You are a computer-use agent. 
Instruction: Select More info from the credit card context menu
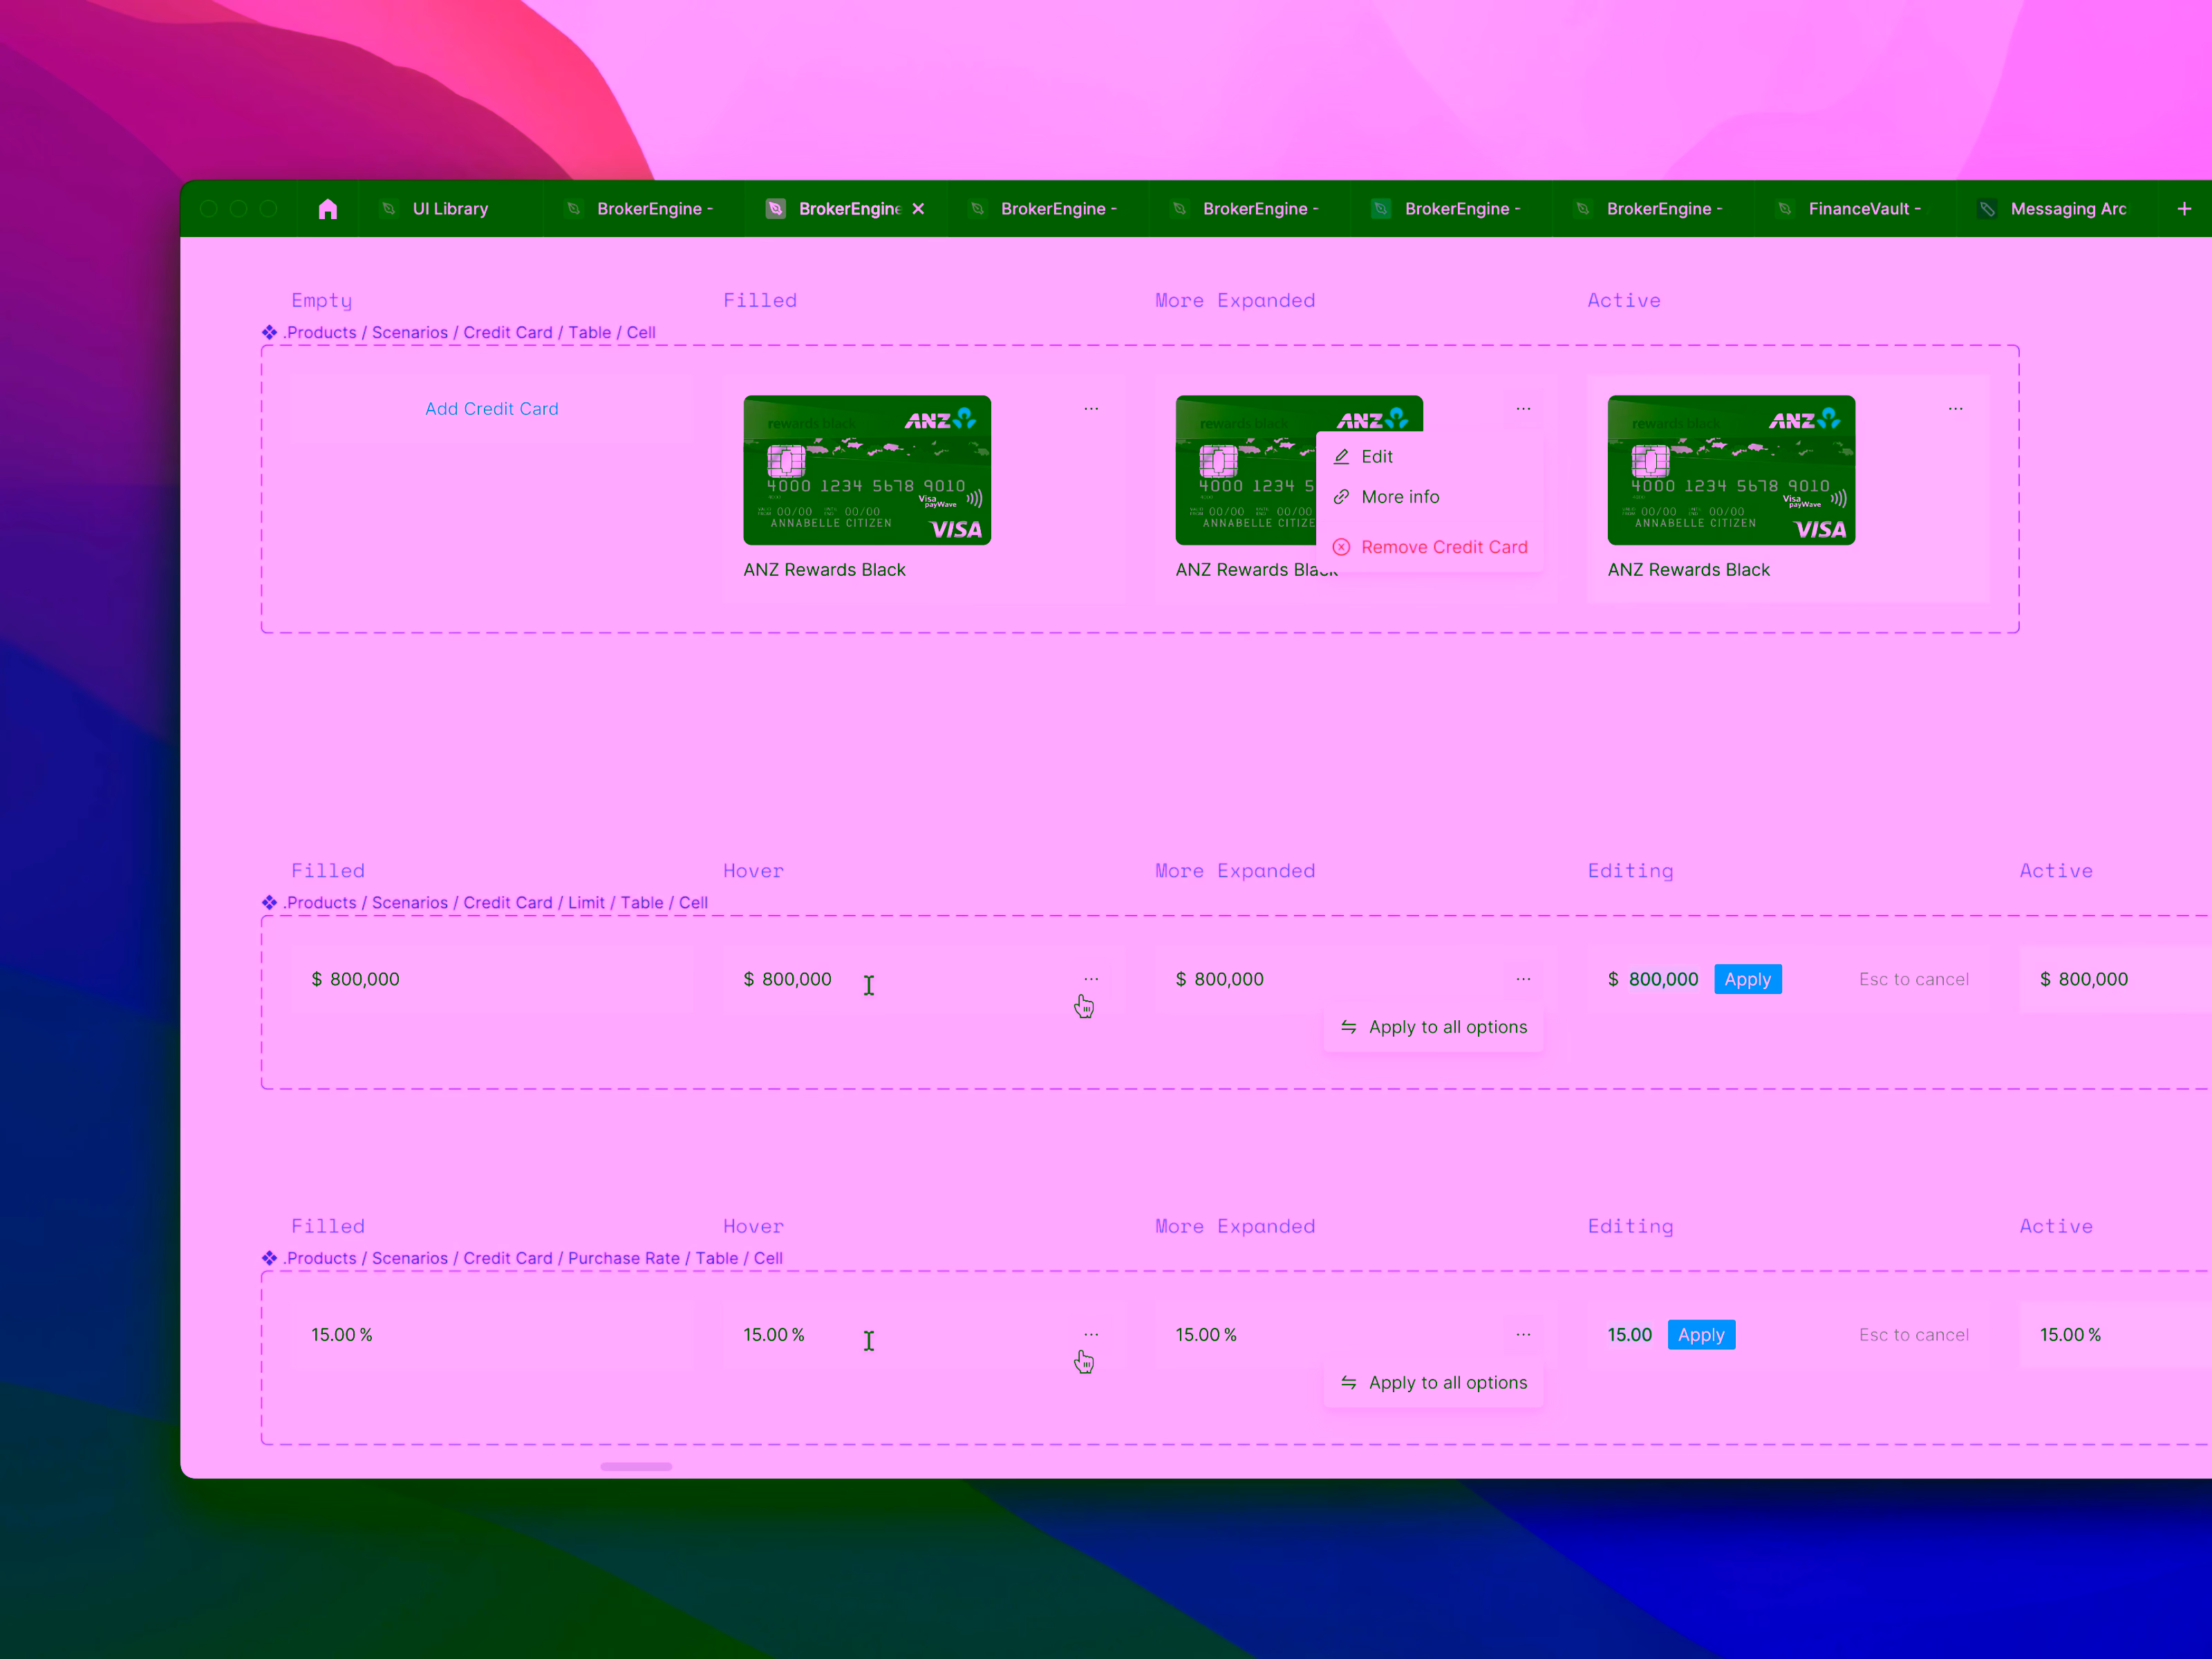[x=1400, y=496]
